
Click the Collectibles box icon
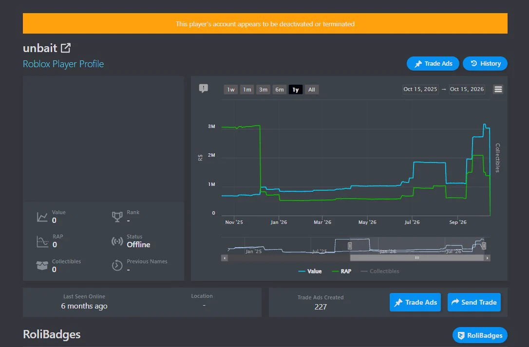coord(42,266)
